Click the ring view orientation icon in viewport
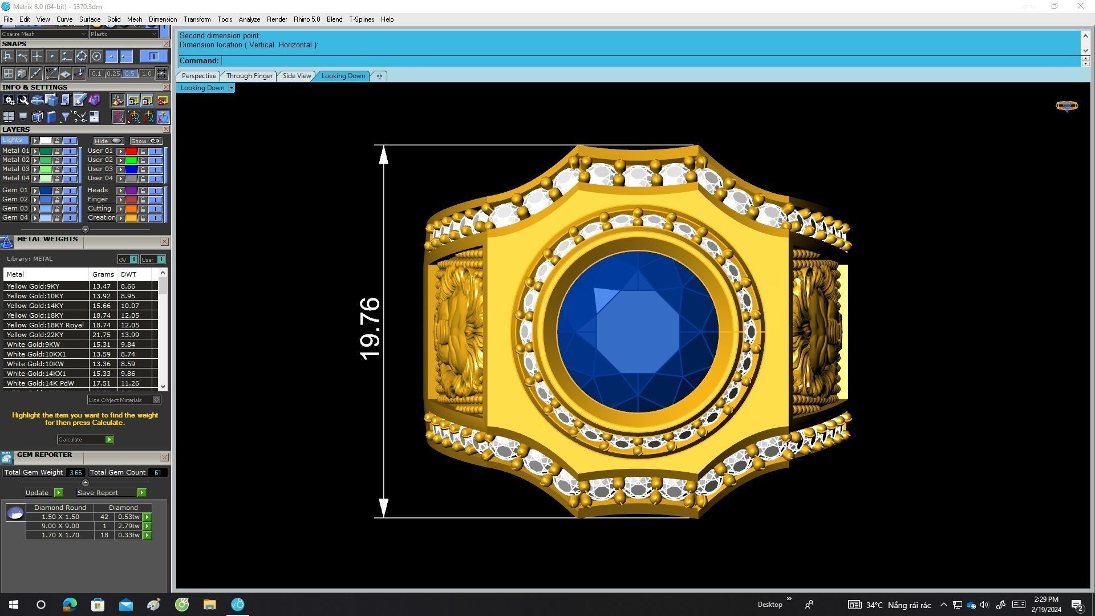 [x=1066, y=106]
